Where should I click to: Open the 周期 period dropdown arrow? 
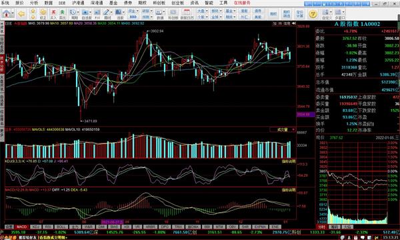(78, 12)
